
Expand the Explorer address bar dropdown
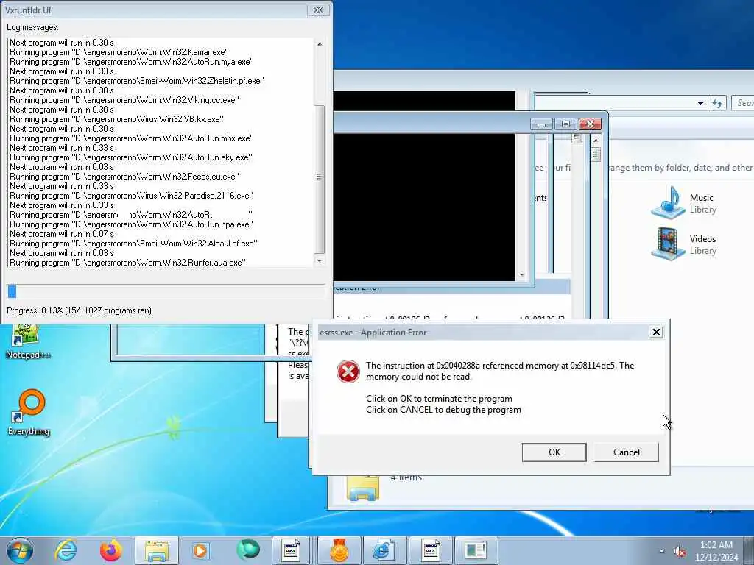click(x=700, y=103)
